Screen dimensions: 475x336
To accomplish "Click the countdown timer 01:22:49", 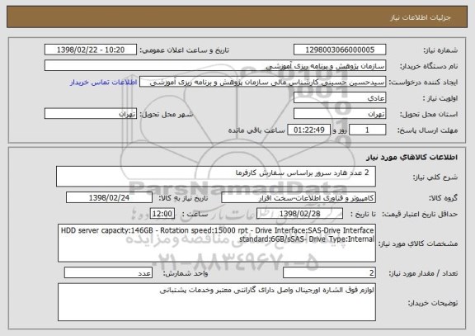I will coord(308,130).
